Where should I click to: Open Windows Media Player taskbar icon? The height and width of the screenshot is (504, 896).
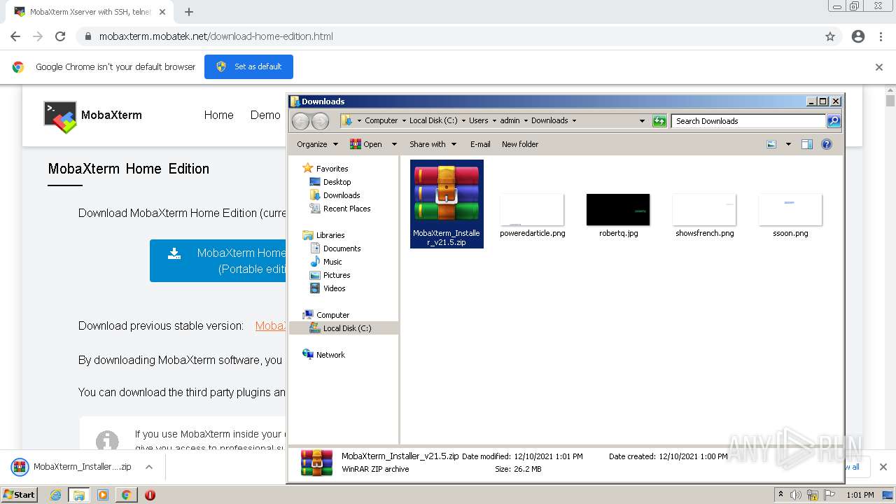coord(103,495)
